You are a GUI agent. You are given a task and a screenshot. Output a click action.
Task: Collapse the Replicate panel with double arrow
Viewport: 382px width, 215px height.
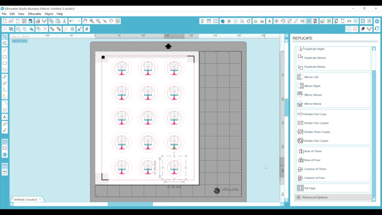286,36
